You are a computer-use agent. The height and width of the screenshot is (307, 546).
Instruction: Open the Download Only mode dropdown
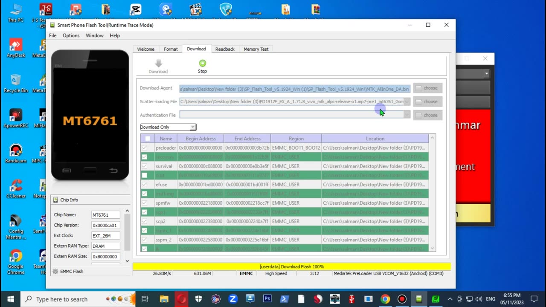click(x=168, y=127)
